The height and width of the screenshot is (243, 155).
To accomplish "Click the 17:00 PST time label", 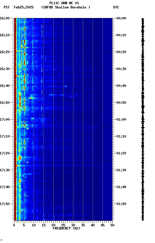I will tap(5, 120).
